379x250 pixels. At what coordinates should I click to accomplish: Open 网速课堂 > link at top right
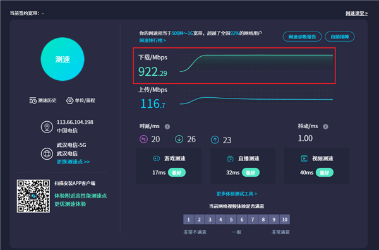tap(356, 13)
